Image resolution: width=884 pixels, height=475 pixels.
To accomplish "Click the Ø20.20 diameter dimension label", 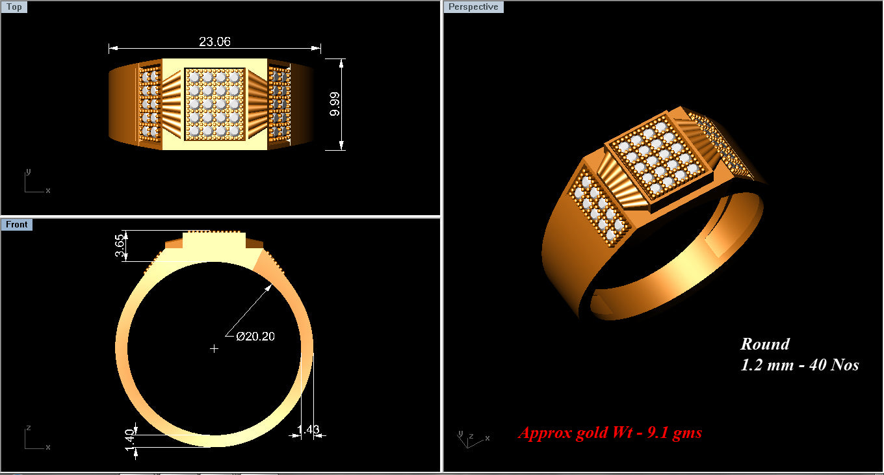I will [255, 336].
